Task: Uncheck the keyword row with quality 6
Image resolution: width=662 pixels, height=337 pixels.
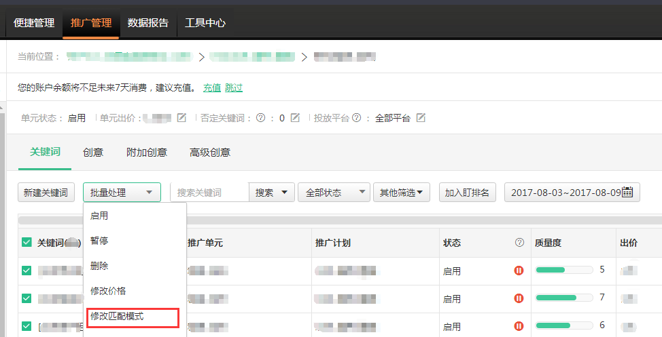Action: click(27, 326)
